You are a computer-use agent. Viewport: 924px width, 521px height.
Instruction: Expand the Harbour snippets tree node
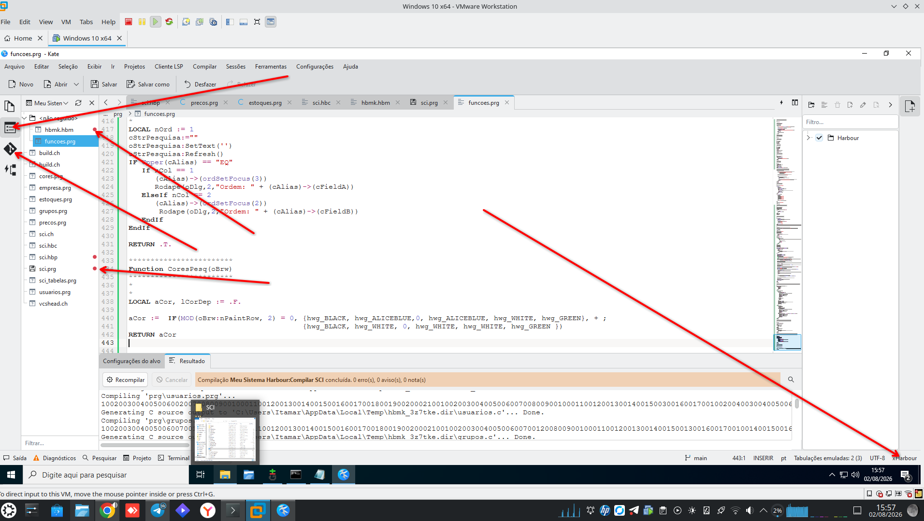pos(808,138)
